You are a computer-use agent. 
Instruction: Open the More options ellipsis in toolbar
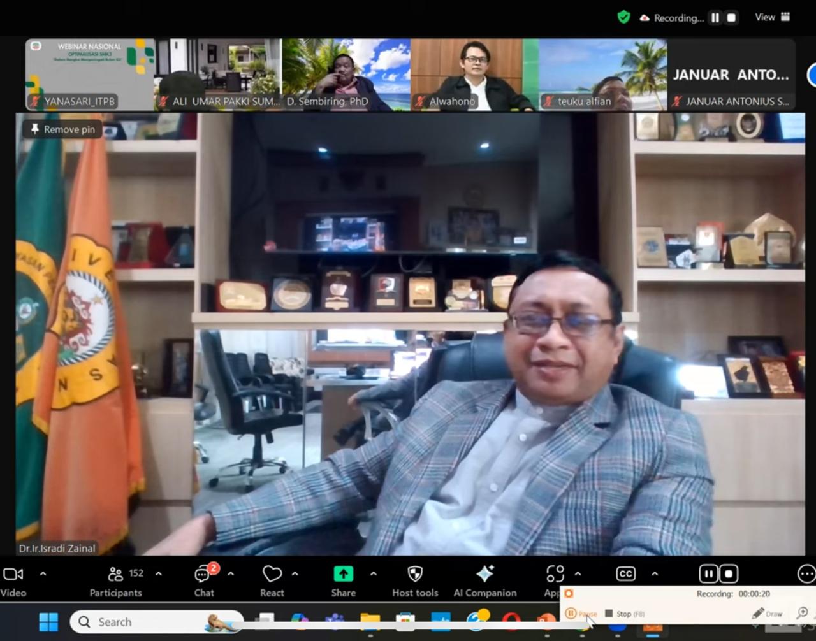coord(806,574)
